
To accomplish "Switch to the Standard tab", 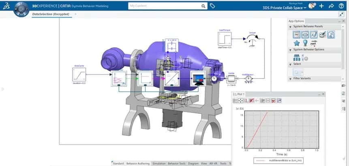I will point(118,164).
